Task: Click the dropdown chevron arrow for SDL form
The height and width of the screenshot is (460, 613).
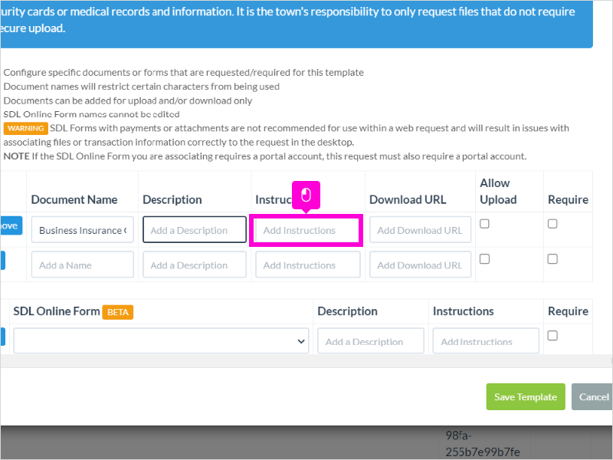Action: click(300, 341)
